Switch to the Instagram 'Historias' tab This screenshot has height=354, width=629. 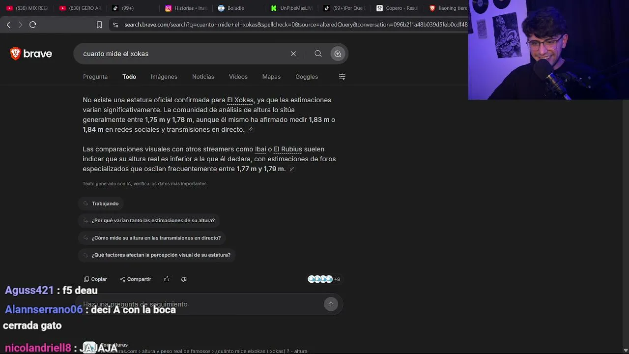[186, 8]
